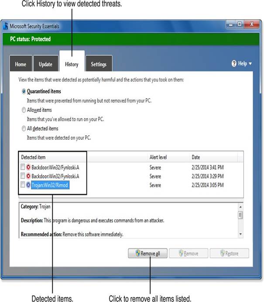Click the description pane scroll up arrow
The image size is (264, 302).
pos(240,207)
